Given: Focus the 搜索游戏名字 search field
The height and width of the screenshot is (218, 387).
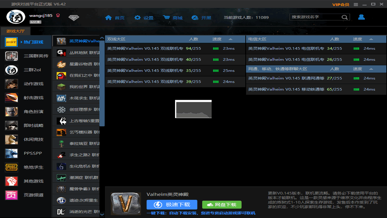Looking at the screenshot, I should [x=320, y=17].
